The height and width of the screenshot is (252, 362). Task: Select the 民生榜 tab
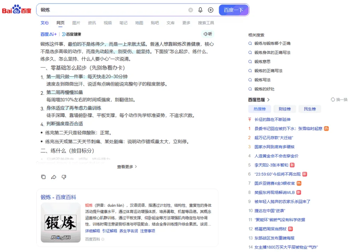click(x=310, y=109)
